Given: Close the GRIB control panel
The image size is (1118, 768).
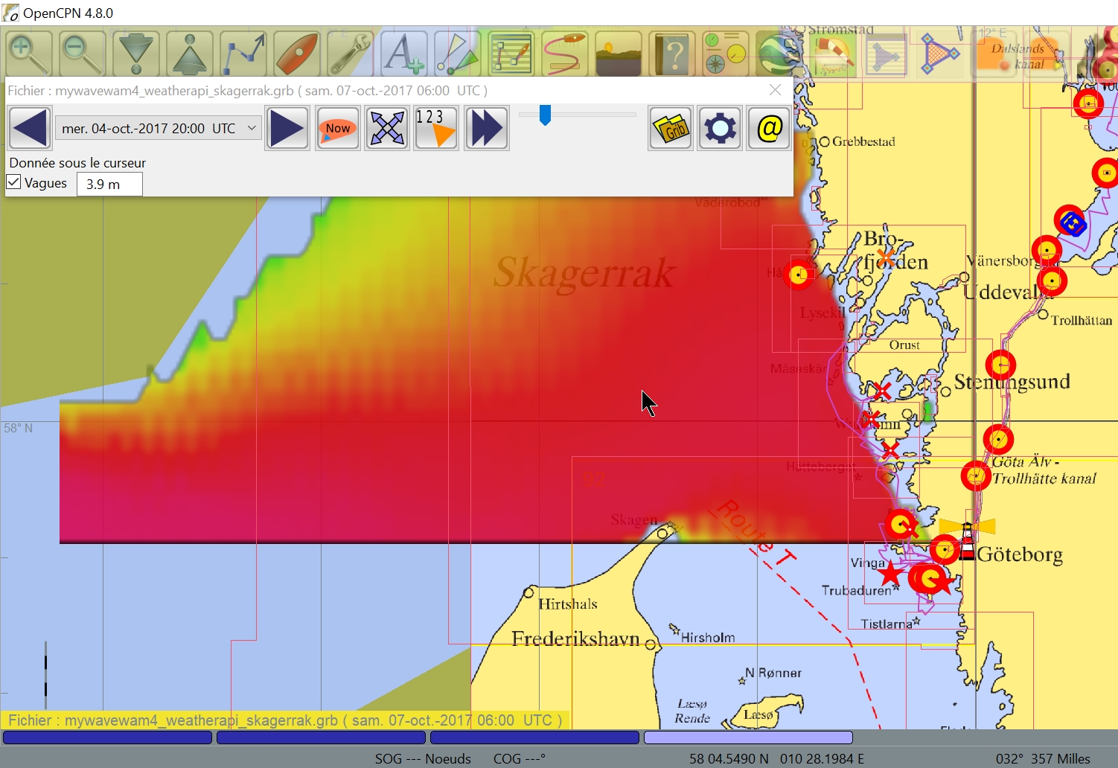Looking at the screenshot, I should point(775,90).
